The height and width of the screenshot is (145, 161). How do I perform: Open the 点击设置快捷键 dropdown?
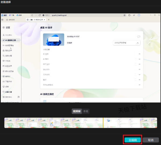(127, 43)
